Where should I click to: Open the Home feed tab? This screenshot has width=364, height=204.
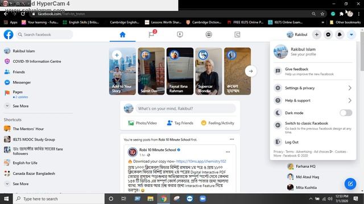(x=123, y=35)
